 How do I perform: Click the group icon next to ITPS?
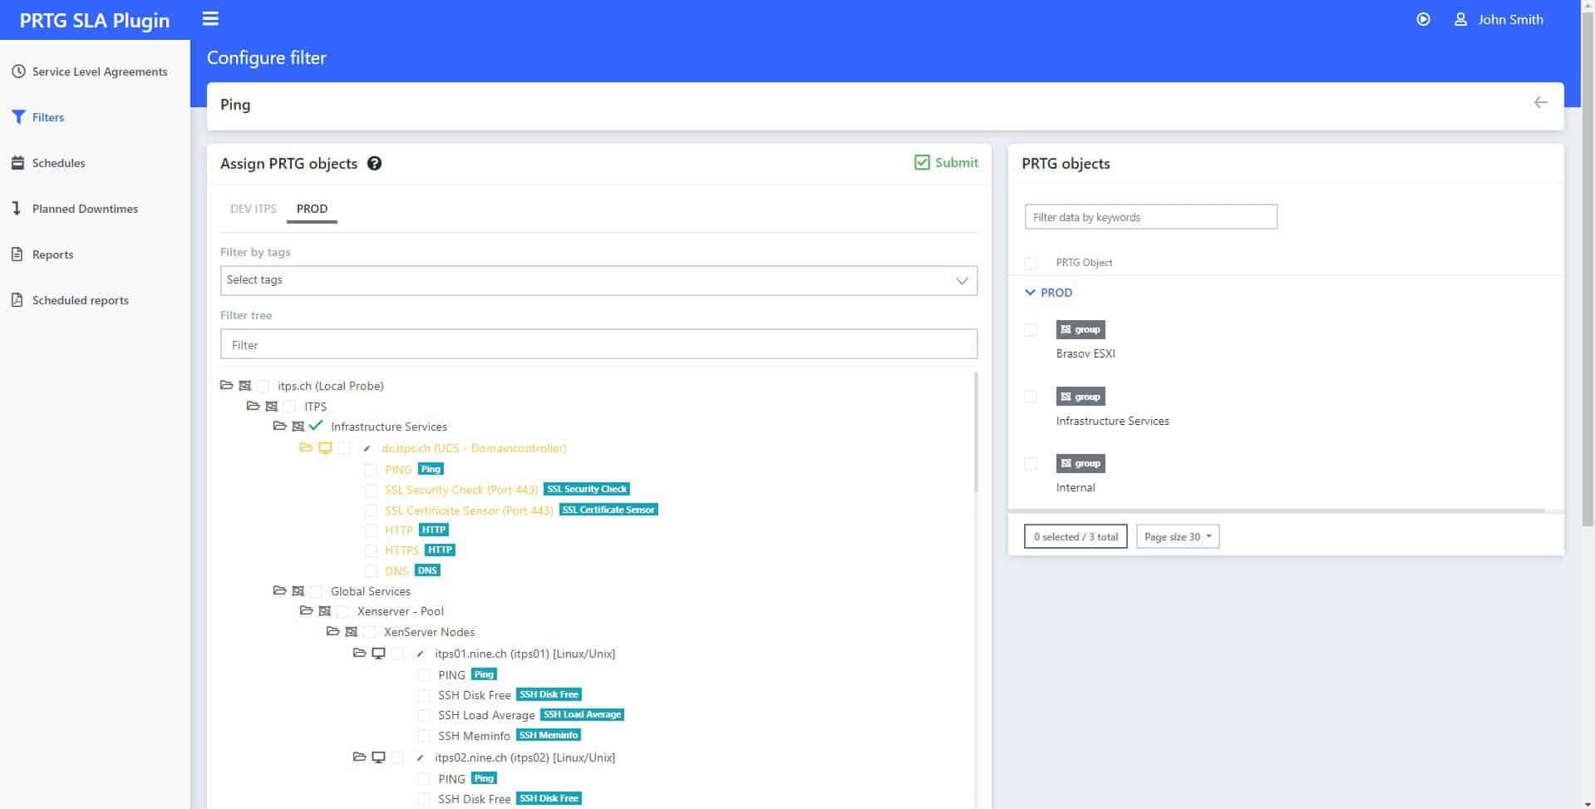click(x=271, y=407)
